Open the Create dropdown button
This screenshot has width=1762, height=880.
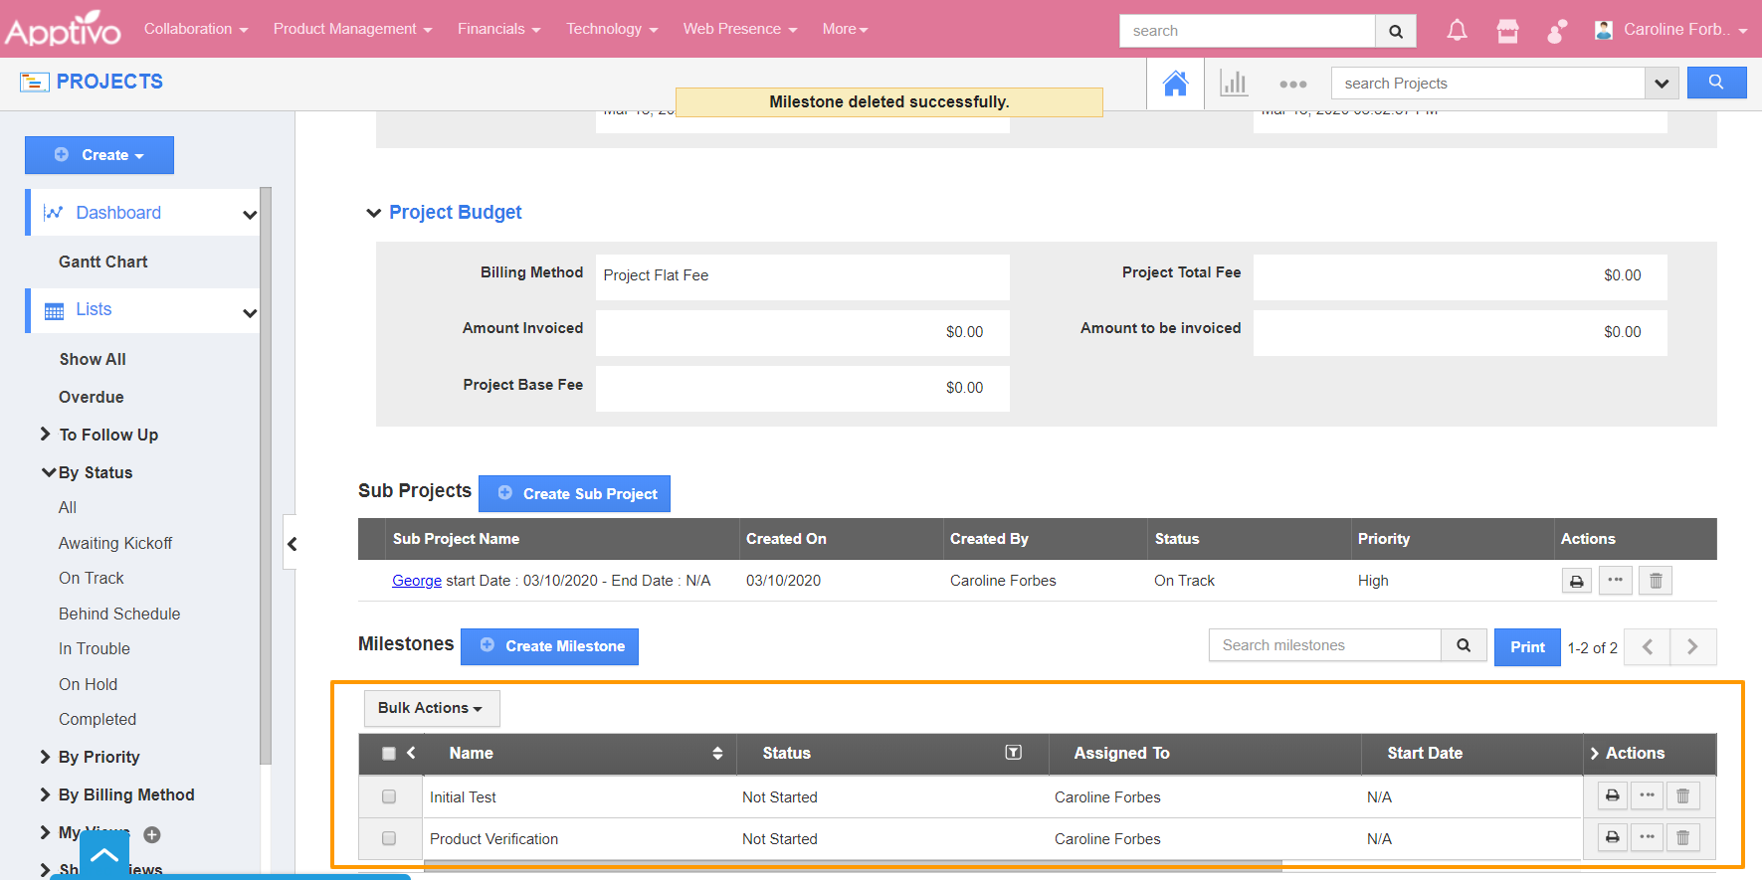tap(99, 155)
